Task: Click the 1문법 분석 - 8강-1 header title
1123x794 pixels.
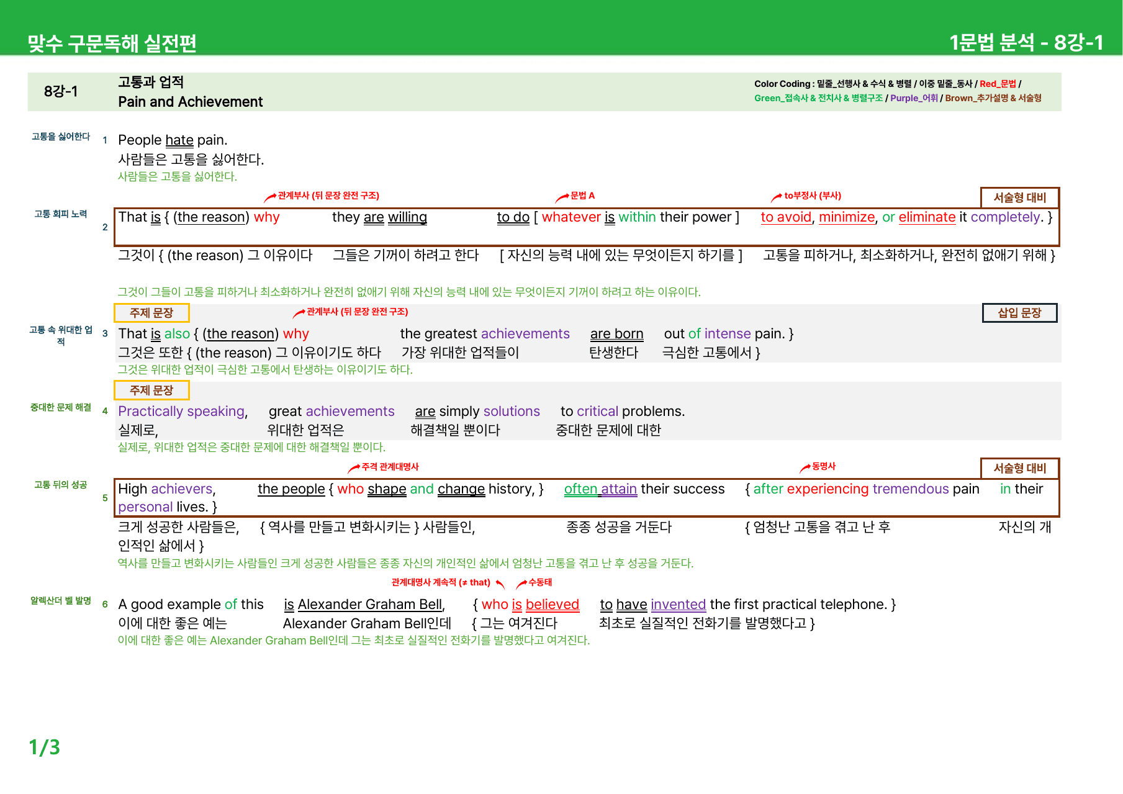Action: (x=1026, y=42)
